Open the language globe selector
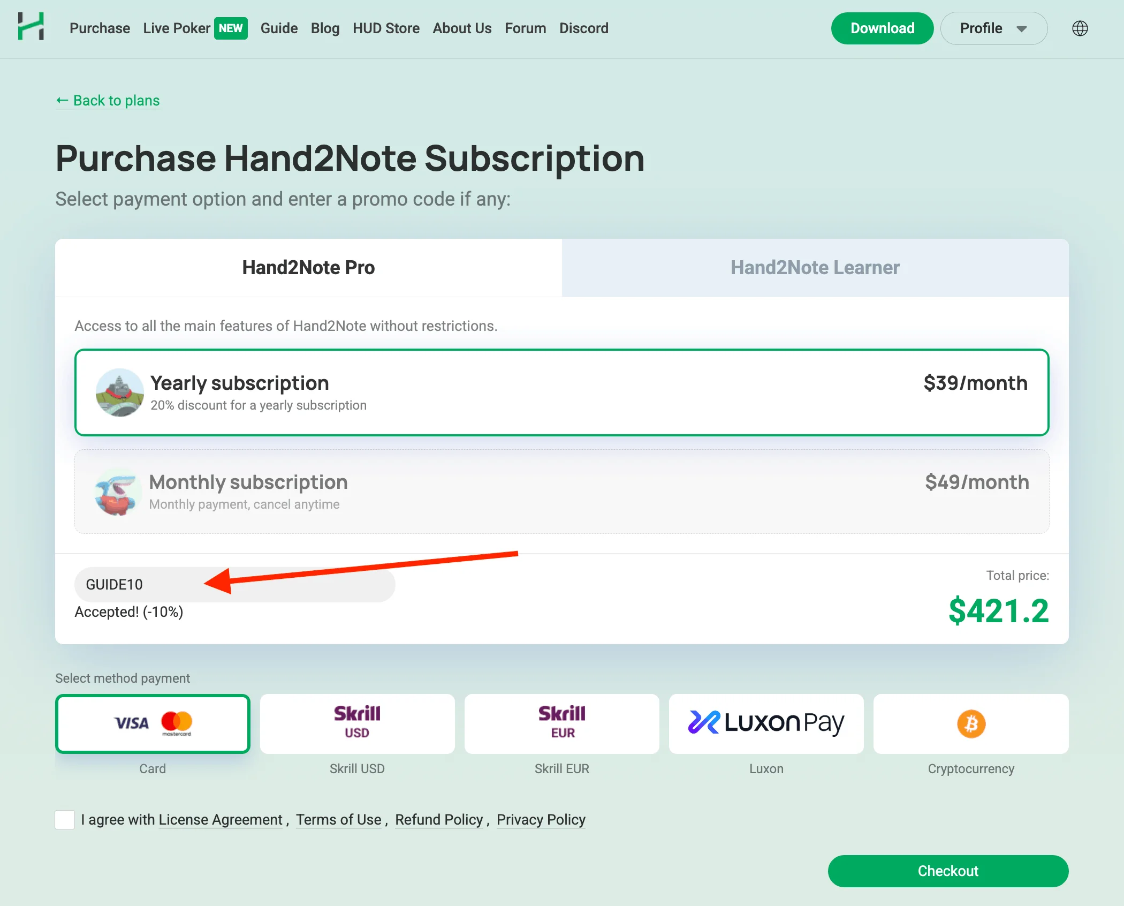This screenshot has height=906, width=1124. [1081, 28]
